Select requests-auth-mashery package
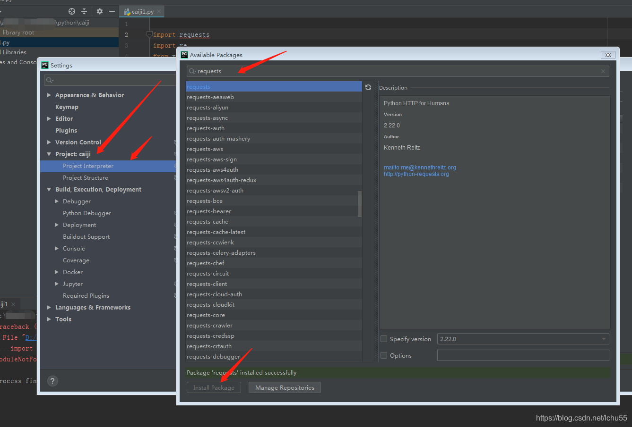Screen dimensions: 632x427 [274, 139]
